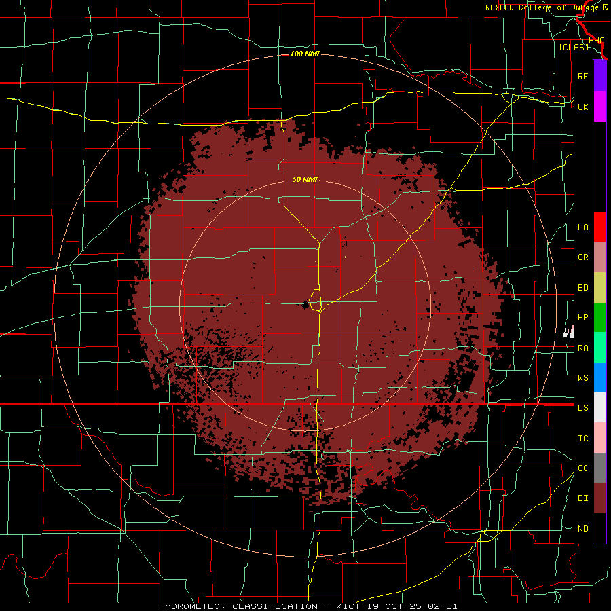
Task: Click the DS legend label
Action: (582, 408)
